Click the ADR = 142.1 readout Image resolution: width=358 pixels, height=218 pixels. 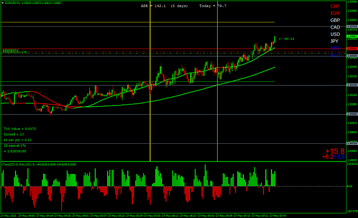pyautogui.click(x=153, y=6)
